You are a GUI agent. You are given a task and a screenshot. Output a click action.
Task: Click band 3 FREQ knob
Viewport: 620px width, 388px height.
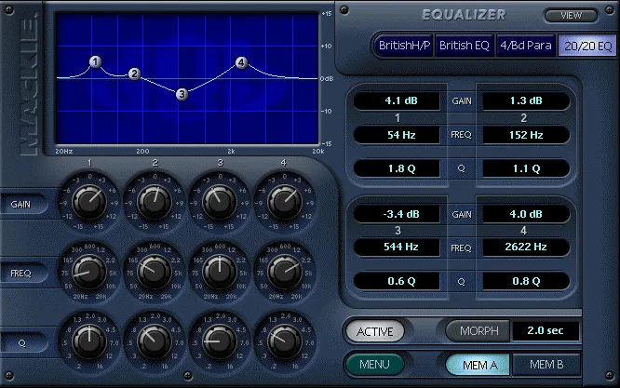(220, 272)
